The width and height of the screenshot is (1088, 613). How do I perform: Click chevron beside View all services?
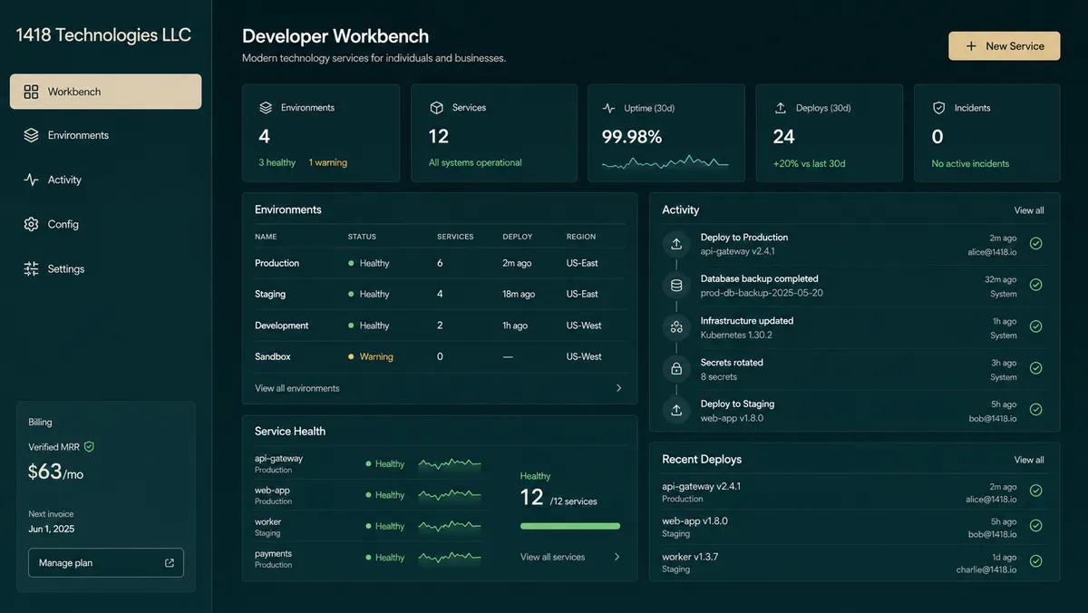pos(617,557)
